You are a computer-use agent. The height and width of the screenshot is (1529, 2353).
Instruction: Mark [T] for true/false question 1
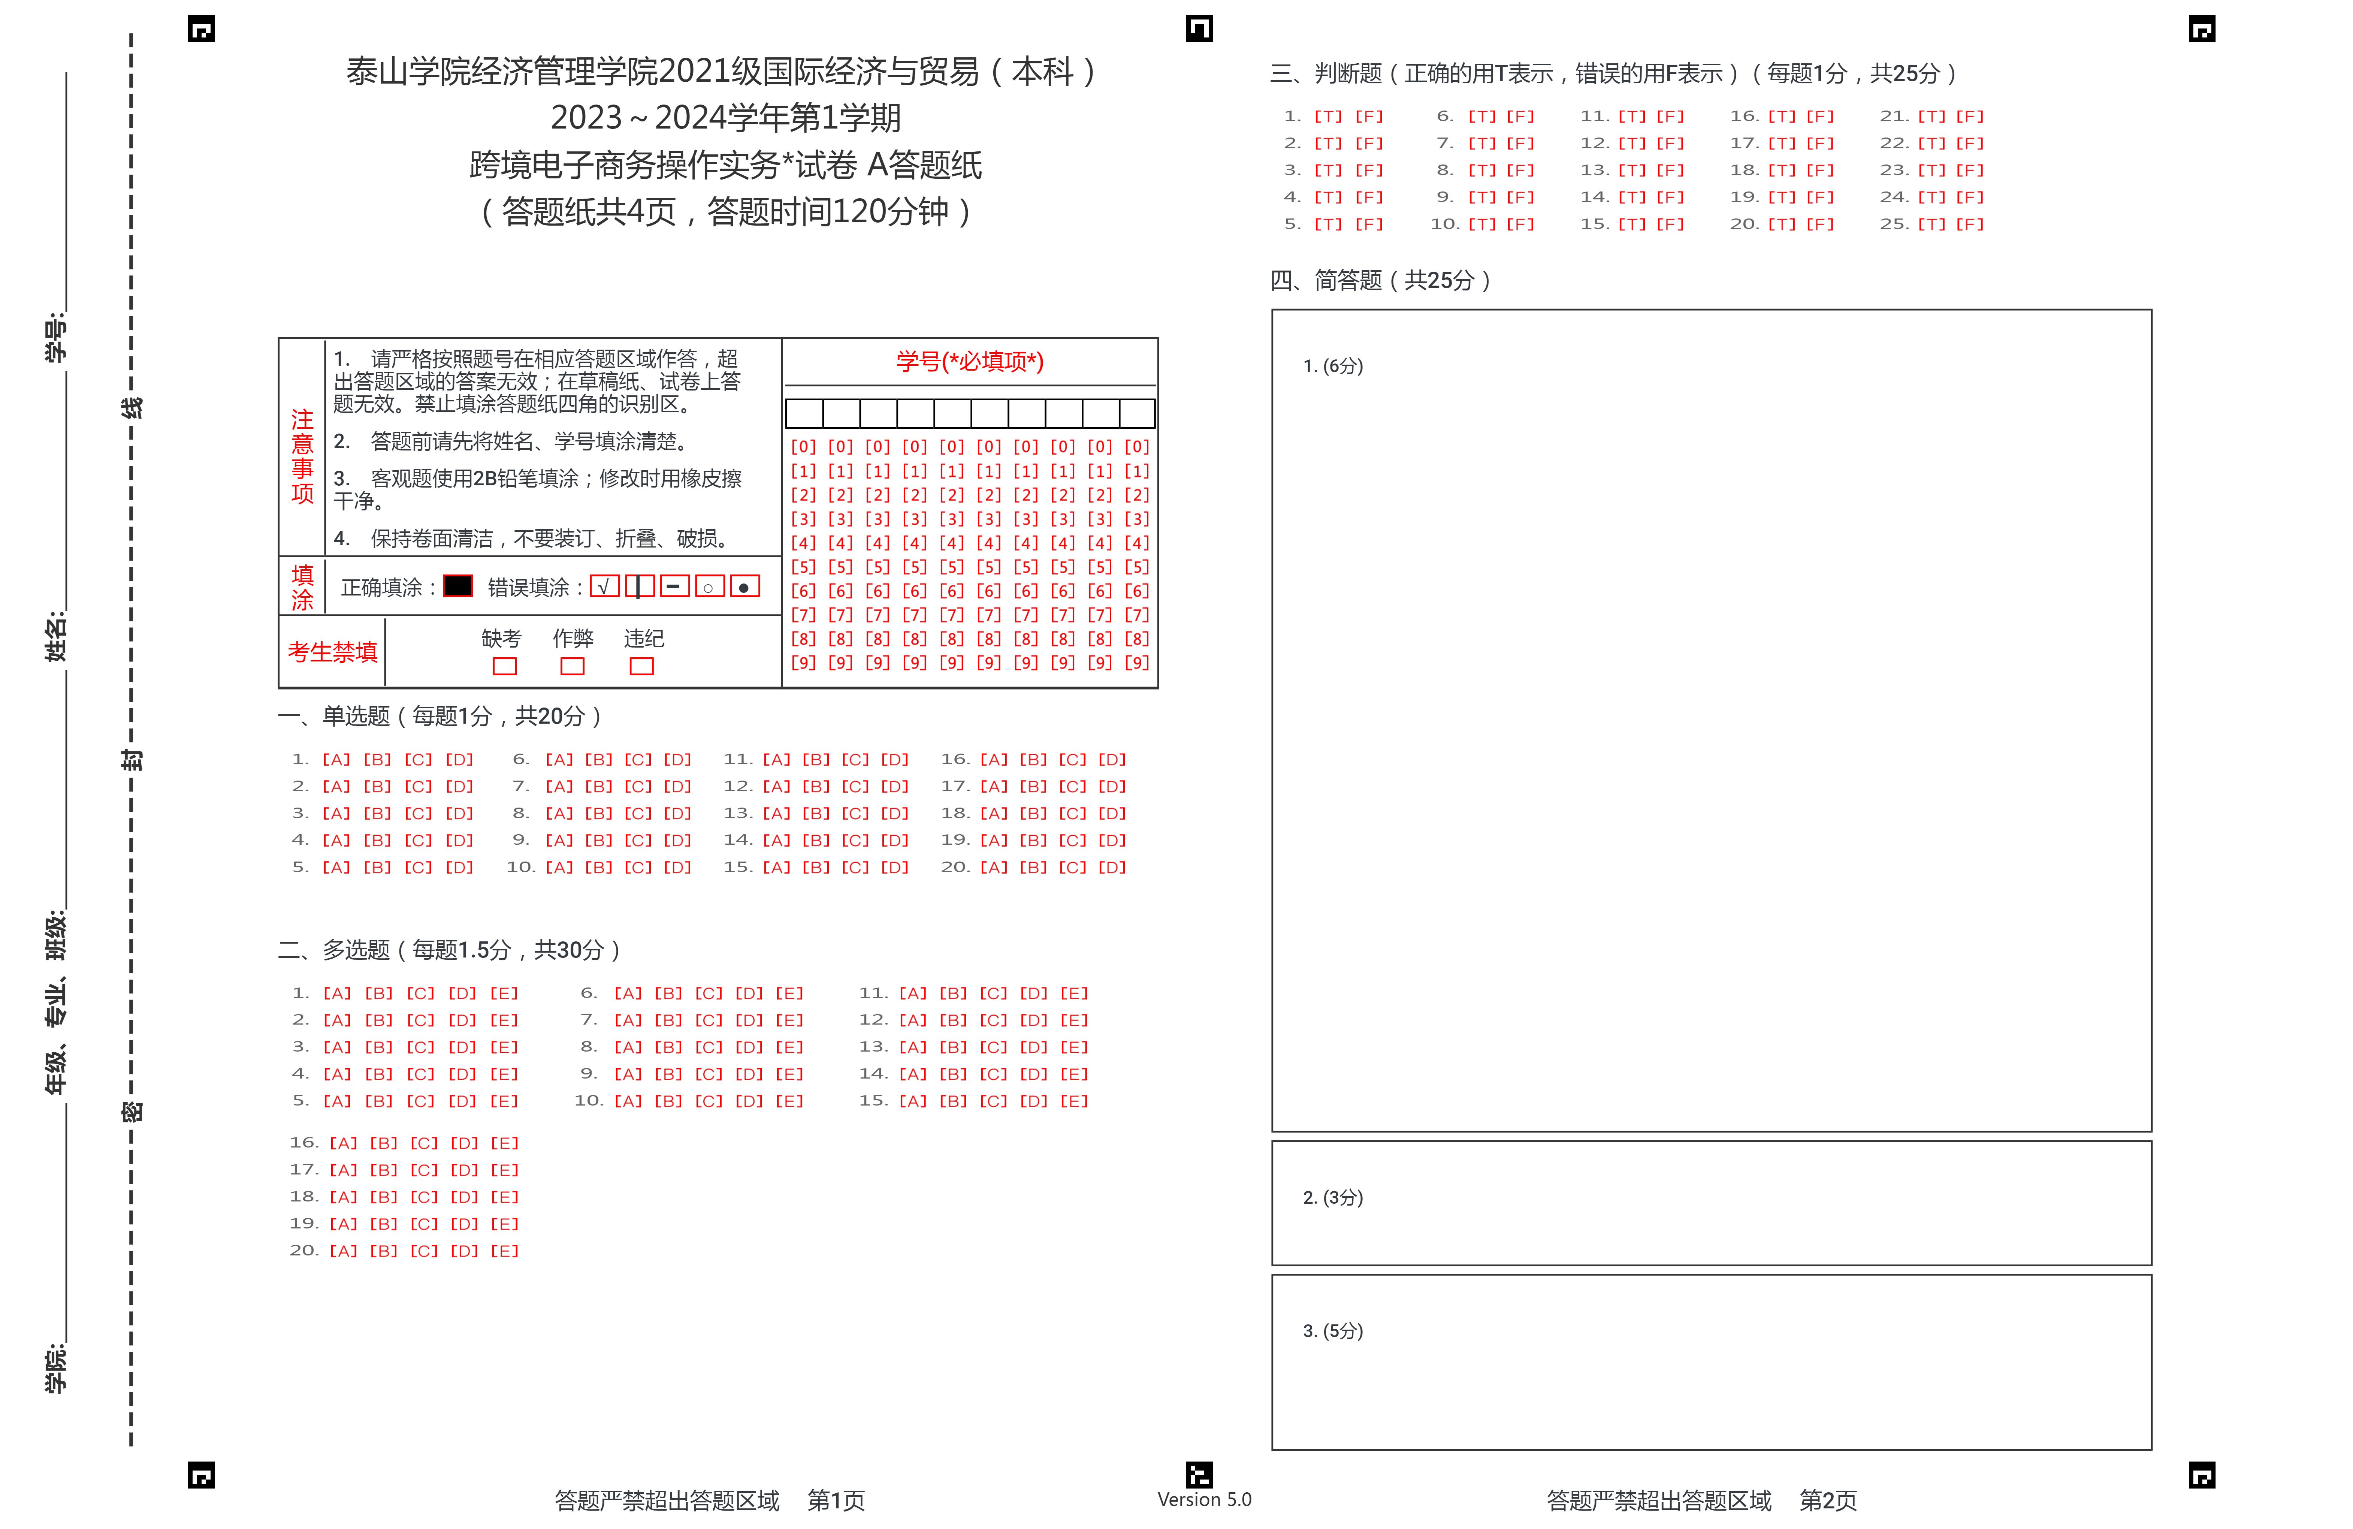(x=1329, y=117)
